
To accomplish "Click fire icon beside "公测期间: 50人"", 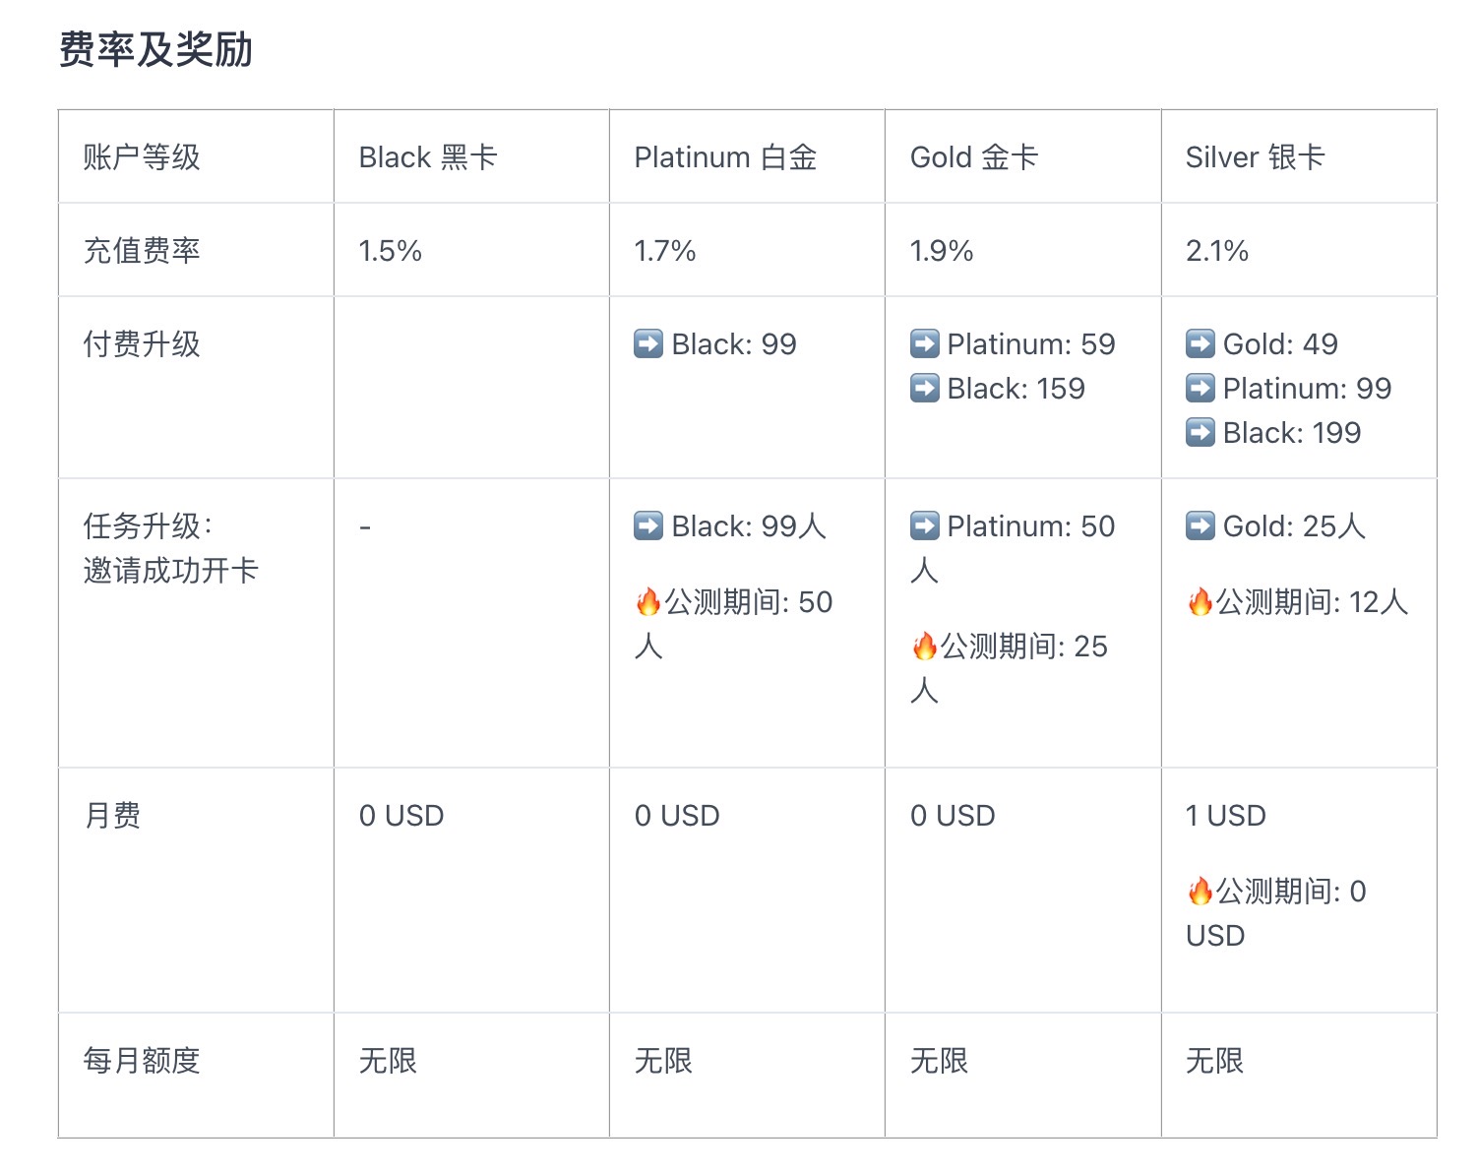I will [x=648, y=602].
